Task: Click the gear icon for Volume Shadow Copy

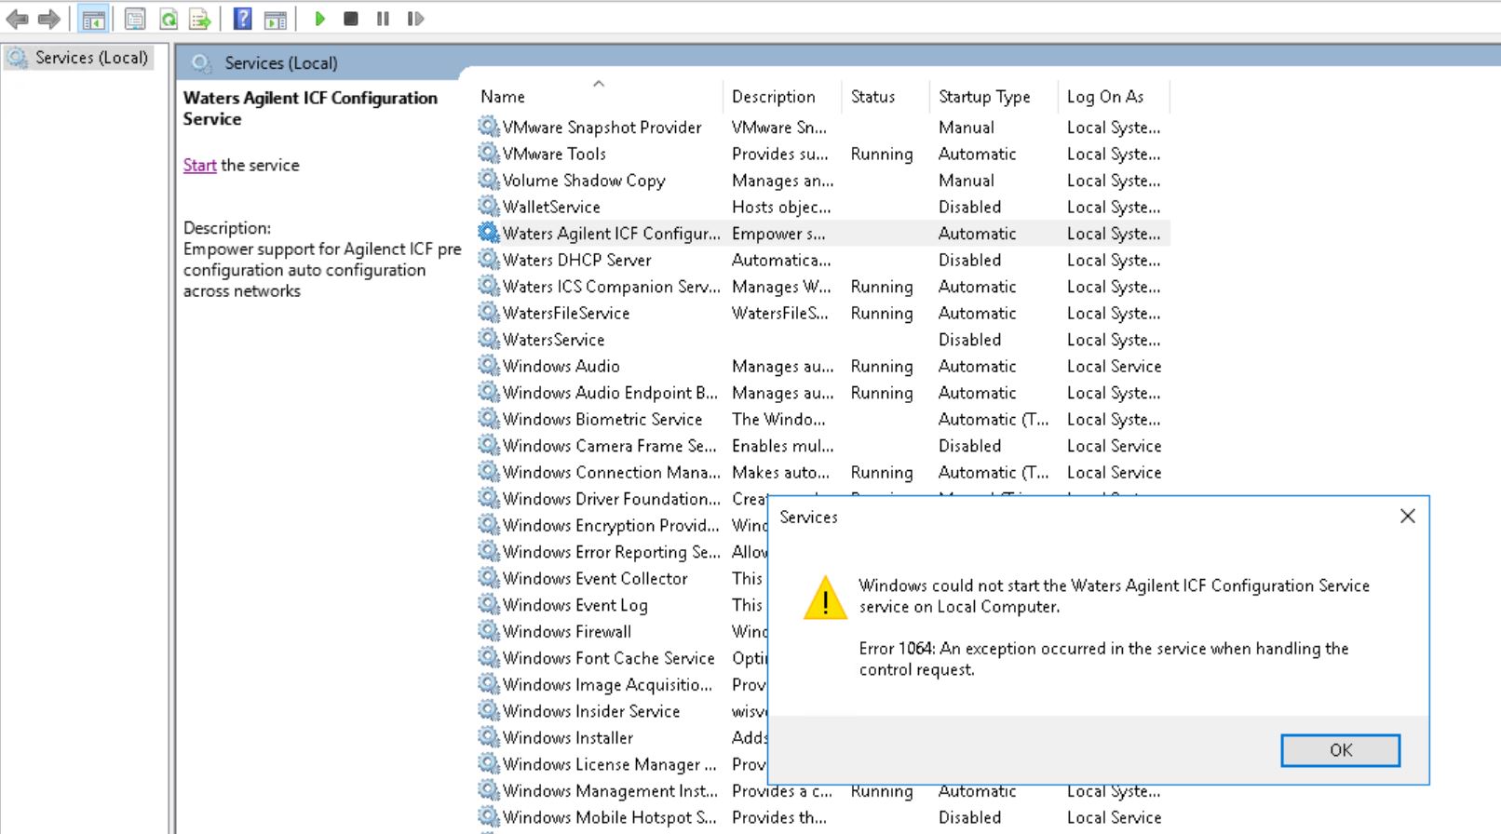Action: click(x=488, y=179)
